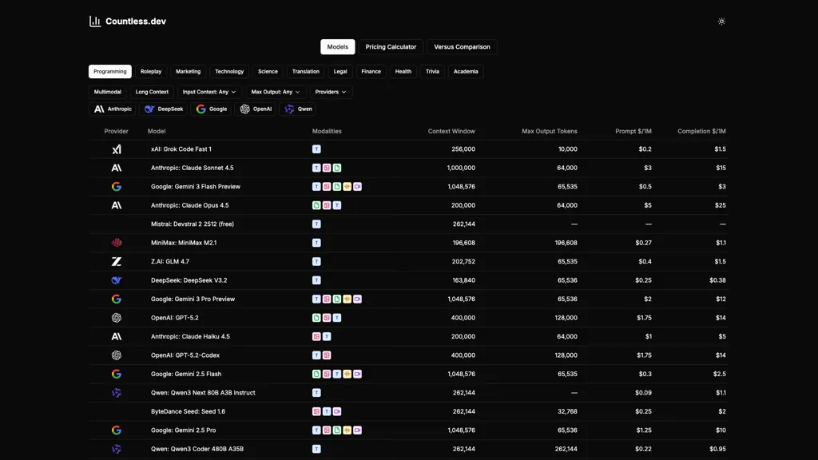Click the image modality icon on Claude Haiku 4.5 row

pyautogui.click(x=316, y=336)
